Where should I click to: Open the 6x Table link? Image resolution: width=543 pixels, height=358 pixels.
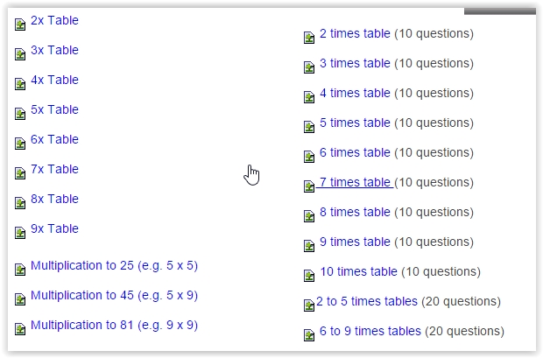click(54, 139)
